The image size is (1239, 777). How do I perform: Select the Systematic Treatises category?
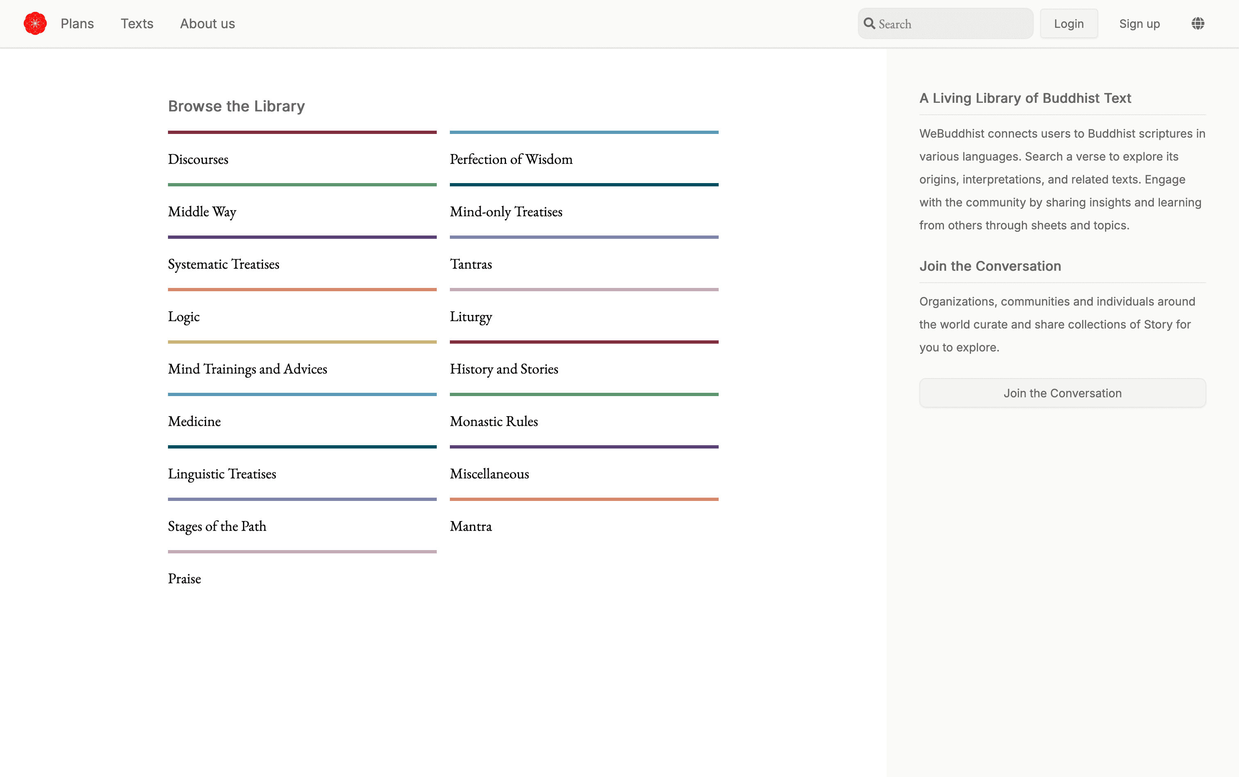pos(224,264)
